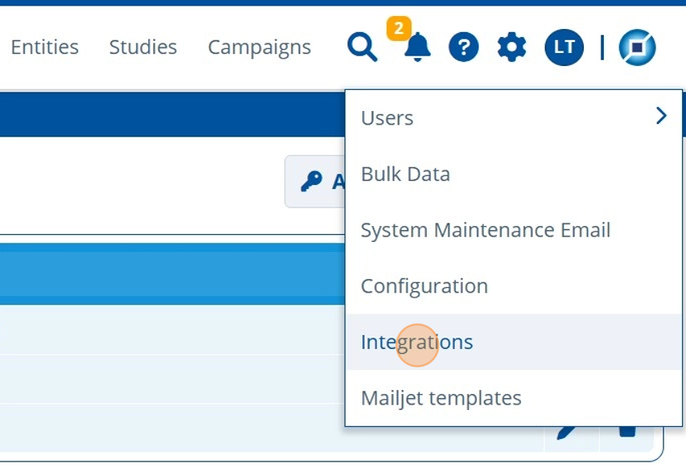This screenshot has width=686, height=476.
Task: Click the settings gear icon
Action: pos(511,47)
